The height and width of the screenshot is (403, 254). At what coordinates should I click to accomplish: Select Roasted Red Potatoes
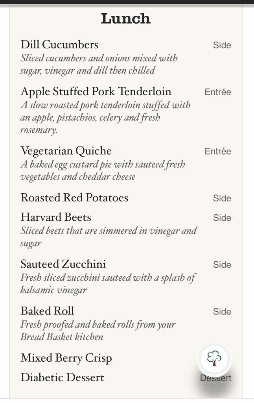point(74,198)
